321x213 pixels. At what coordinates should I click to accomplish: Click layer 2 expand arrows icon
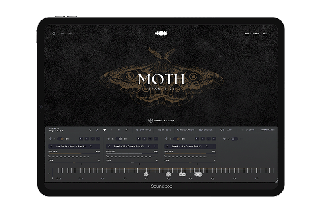[144, 139]
